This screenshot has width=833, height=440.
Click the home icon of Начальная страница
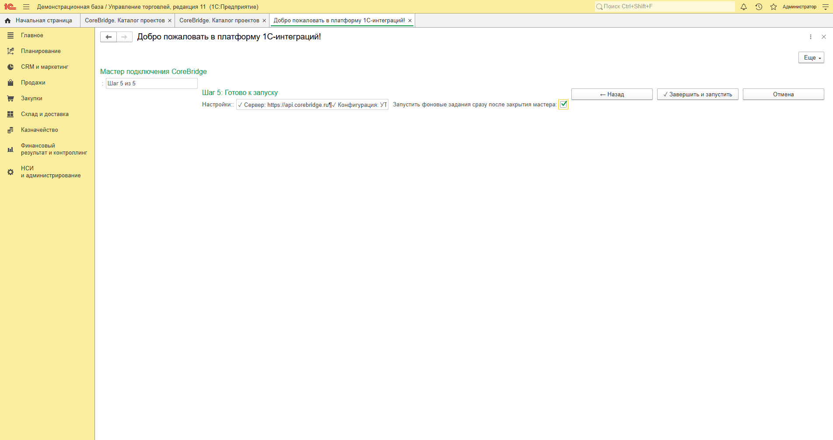pos(7,21)
